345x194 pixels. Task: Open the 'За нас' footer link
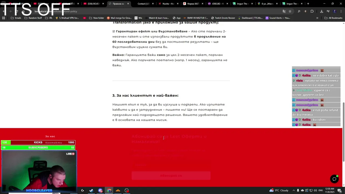50,136
